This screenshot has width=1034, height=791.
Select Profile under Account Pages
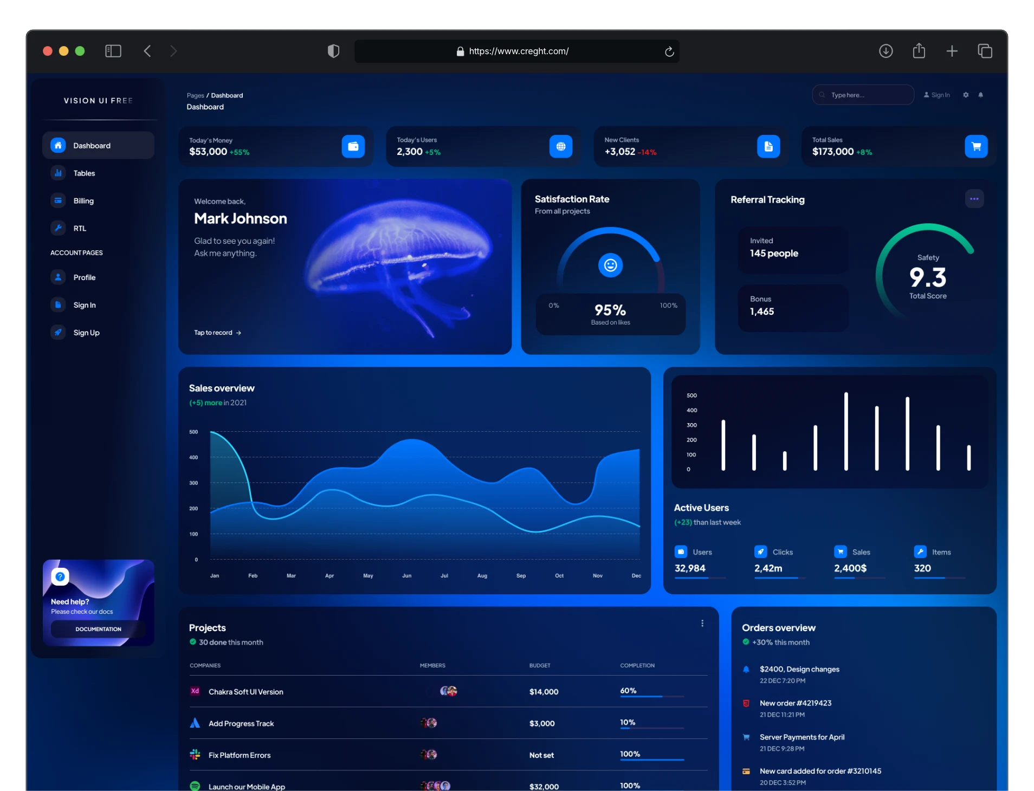tap(84, 277)
